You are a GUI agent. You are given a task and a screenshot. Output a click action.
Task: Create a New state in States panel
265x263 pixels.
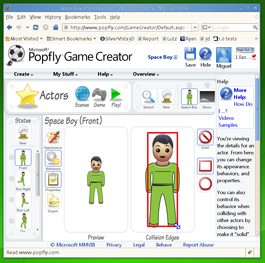[x=23, y=133]
